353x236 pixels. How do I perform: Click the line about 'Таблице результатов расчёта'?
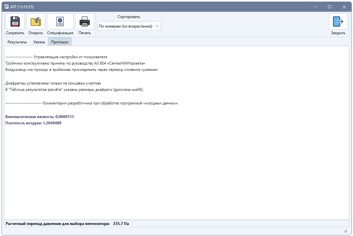74,90
